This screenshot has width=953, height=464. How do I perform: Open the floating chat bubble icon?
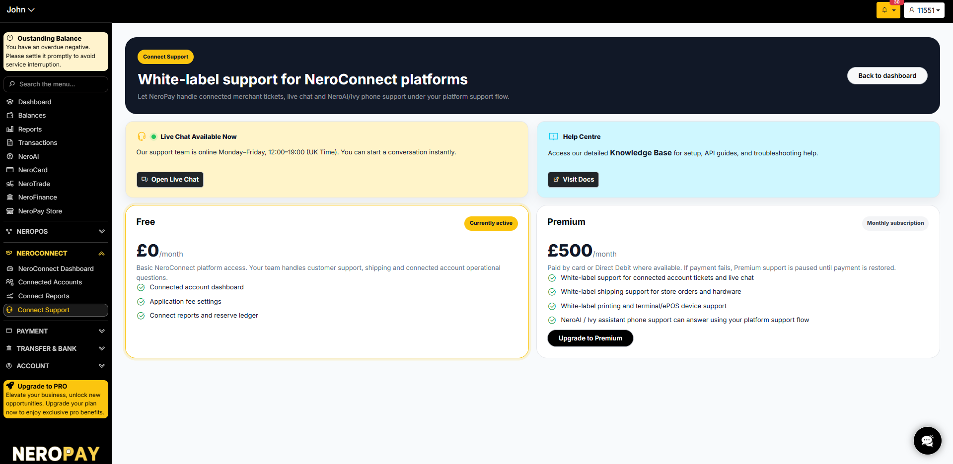927,440
